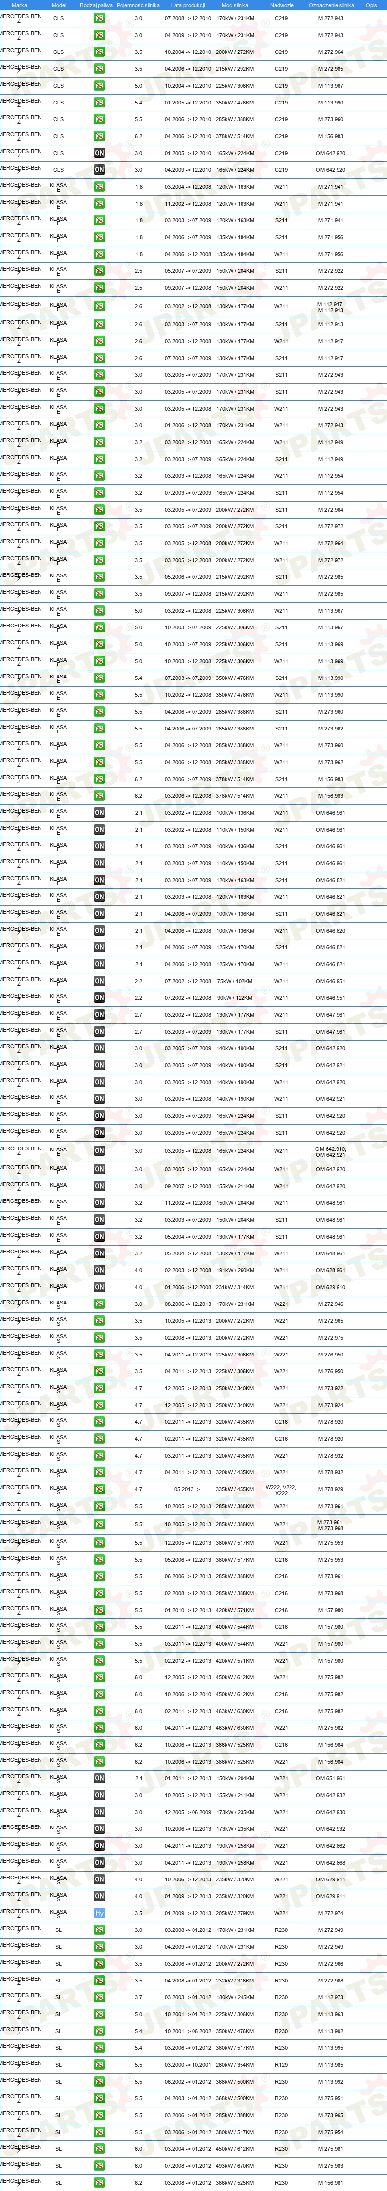Click diesel ON icon in OM 628.961 row
This screenshot has width=387, height=2191.
point(99,1270)
